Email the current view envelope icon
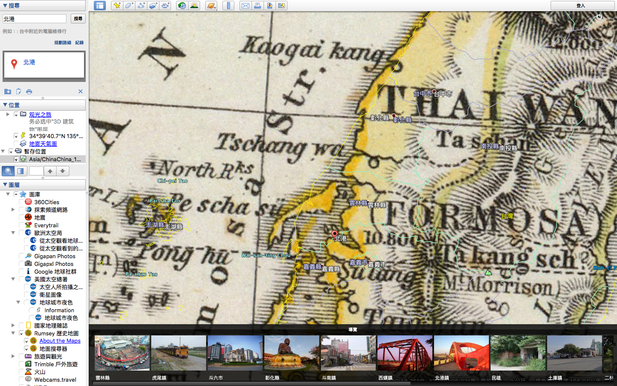 245,6
